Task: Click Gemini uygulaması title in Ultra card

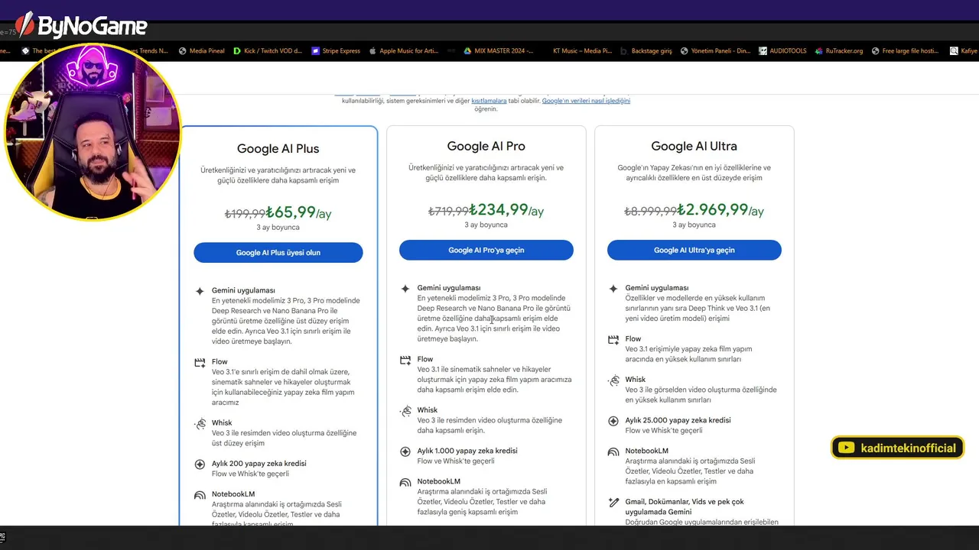Action: point(657,288)
